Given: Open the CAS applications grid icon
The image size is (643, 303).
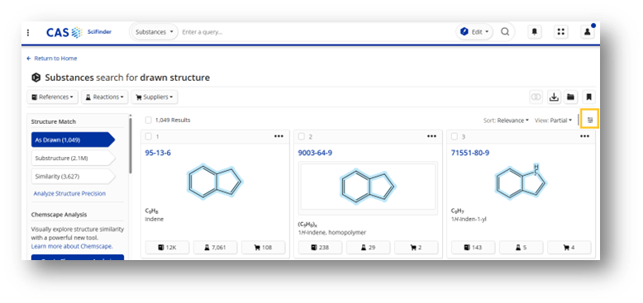Looking at the screenshot, I should point(561,32).
